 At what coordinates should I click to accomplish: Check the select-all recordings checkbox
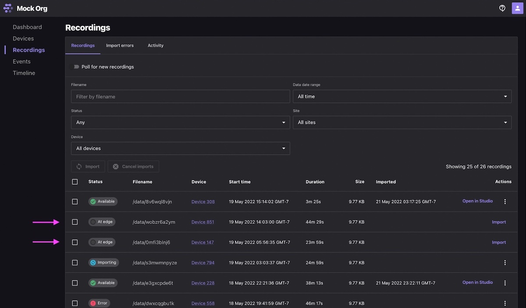pyautogui.click(x=75, y=181)
